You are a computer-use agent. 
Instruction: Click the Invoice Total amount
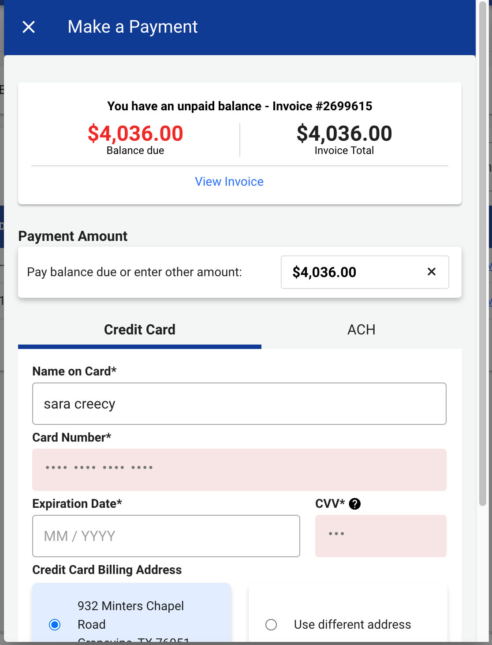[x=344, y=133]
